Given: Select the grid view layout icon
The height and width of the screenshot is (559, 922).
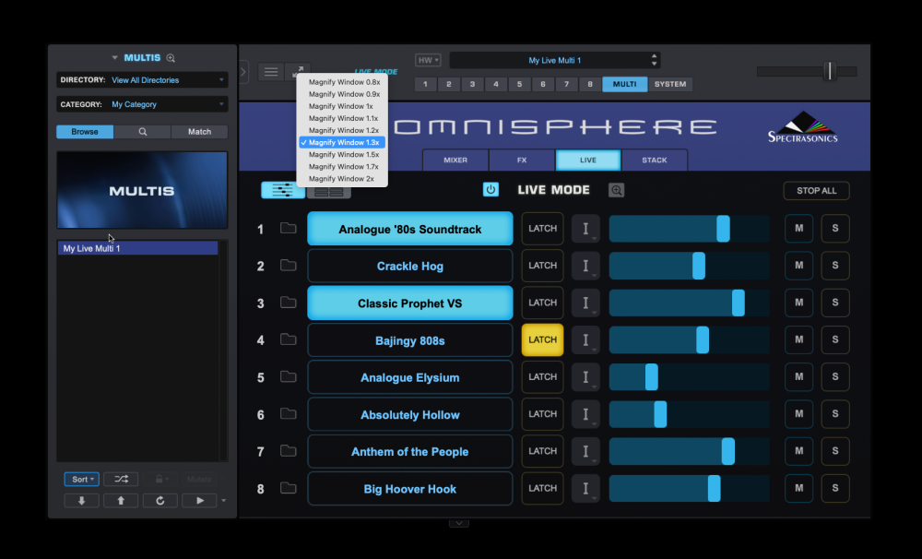Looking at the screenshot, I should (x=329, y=192).
